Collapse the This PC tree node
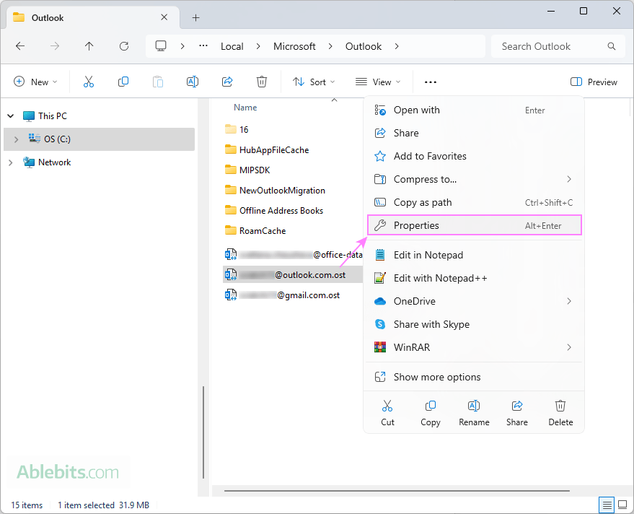This screenshot has width=634, height=514. click(11, 116)
